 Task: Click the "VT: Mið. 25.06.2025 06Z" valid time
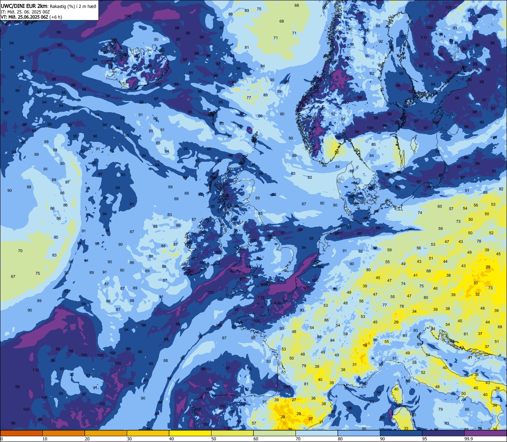tap(24, 17)
